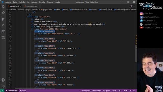Viewport: 163px width, 92px height.
Task: Click the body breadcrumb
Action: coord(65,10)
